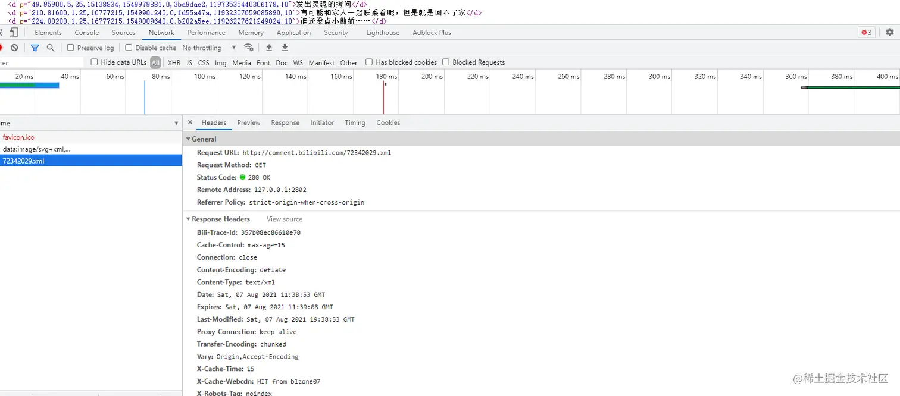The width and height of the screenshot is (900, 396).
Task: Click the export HAR download arrow icon
Action: (x=285, y=48)
